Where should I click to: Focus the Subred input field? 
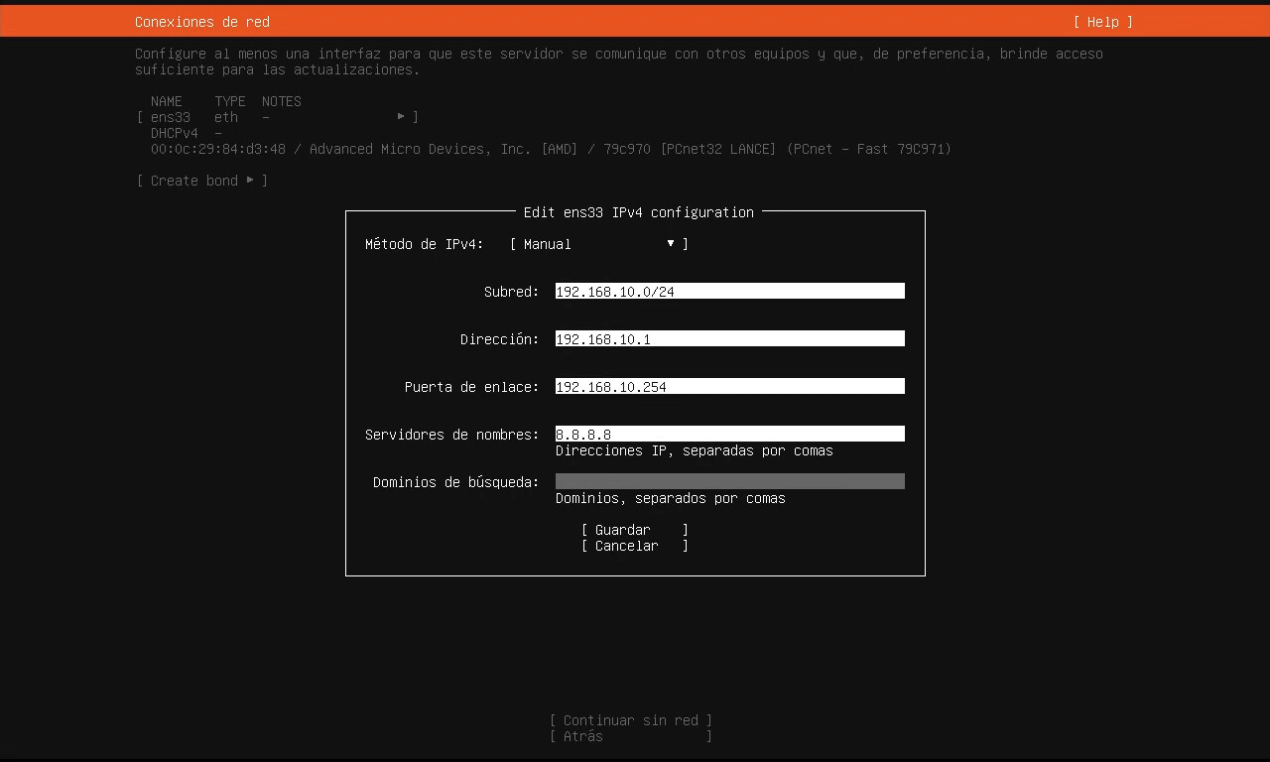(729, 292)
